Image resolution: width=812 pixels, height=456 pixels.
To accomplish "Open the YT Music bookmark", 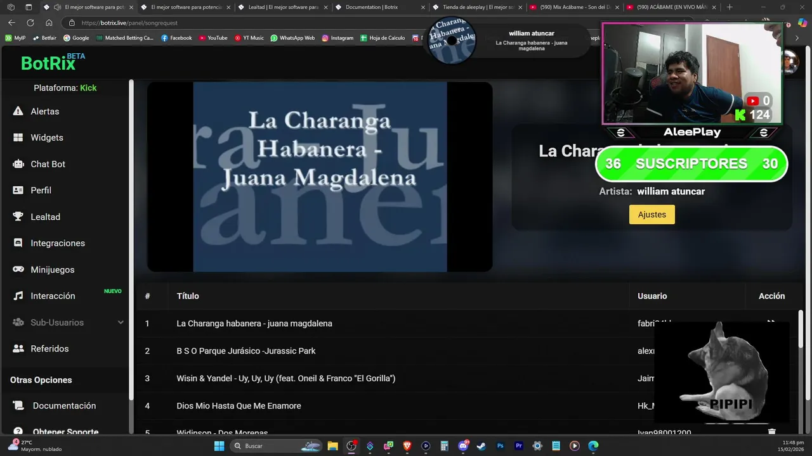I will (x=249, y=38).
